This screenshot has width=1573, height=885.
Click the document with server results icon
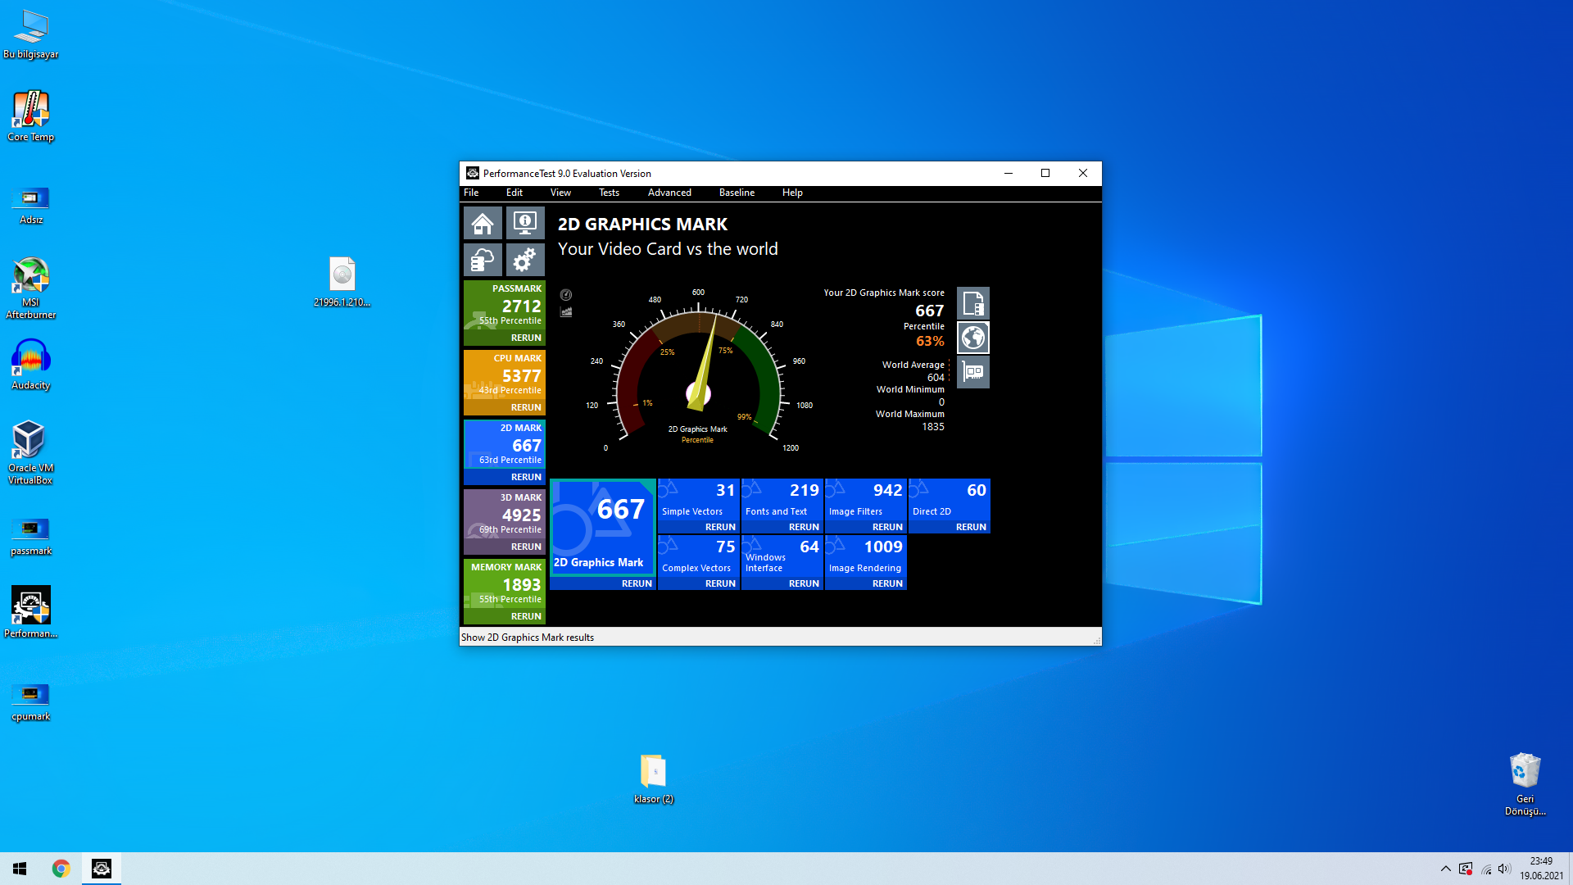click(973, 303)
